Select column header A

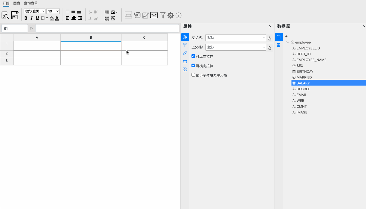37,37
